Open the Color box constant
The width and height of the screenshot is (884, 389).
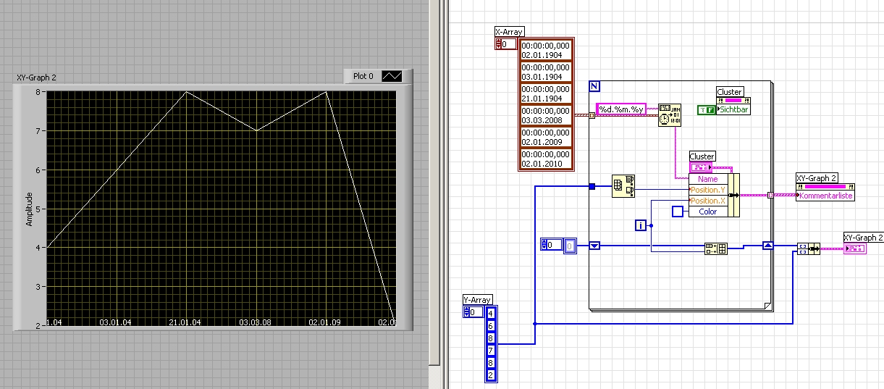tap(677, 212)
